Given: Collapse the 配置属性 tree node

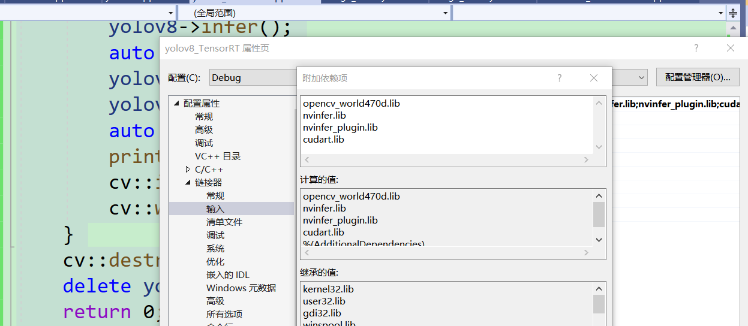Looking at the screenshot, I should click(x=177, y=103).
